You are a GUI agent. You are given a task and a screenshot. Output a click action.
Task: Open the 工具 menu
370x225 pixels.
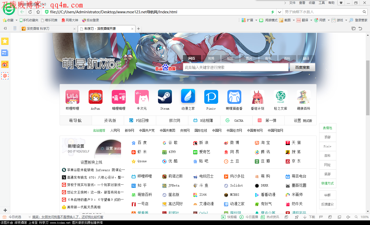point(322,3)
